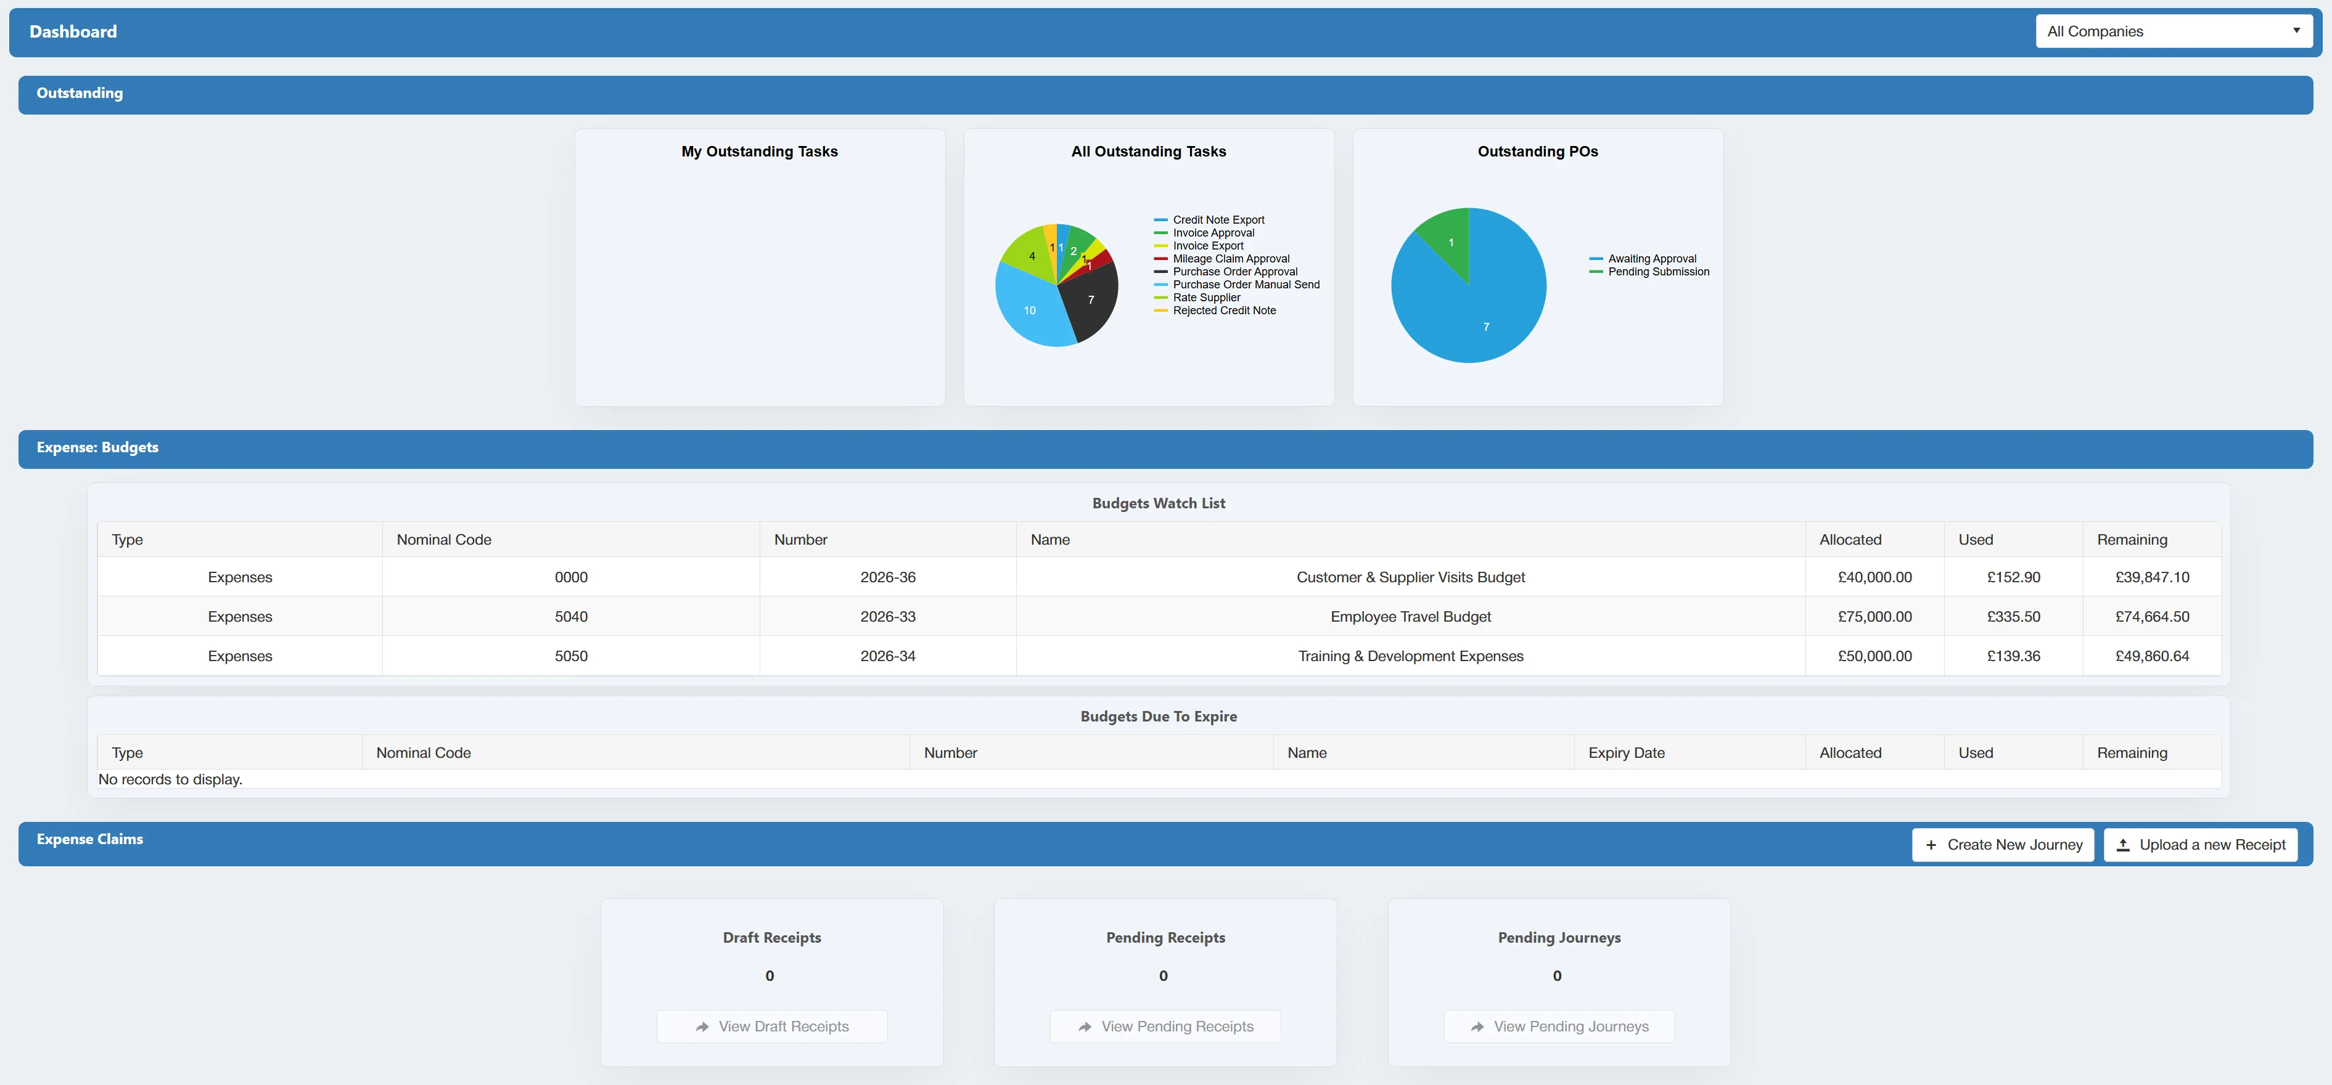Click nominal code 0000 cell

point(571,577)
